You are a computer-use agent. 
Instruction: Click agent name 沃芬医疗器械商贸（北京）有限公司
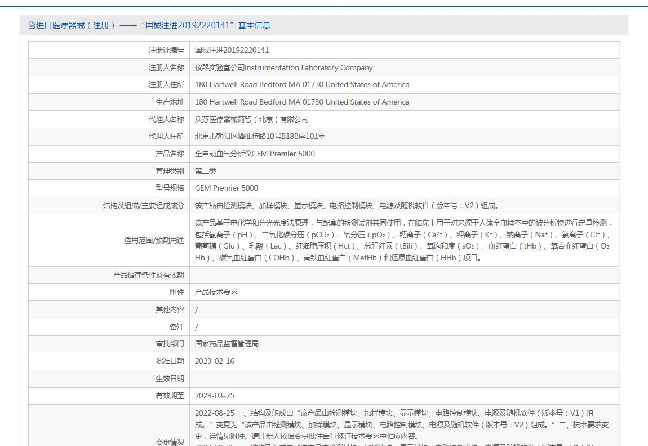pyautogui.click(x=252, y=119)
